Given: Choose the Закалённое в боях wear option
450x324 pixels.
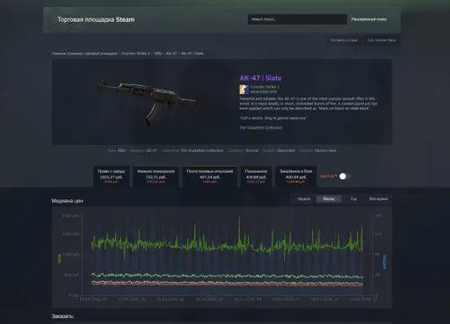Looking at the screenshot, I should [x=296, y=176].
